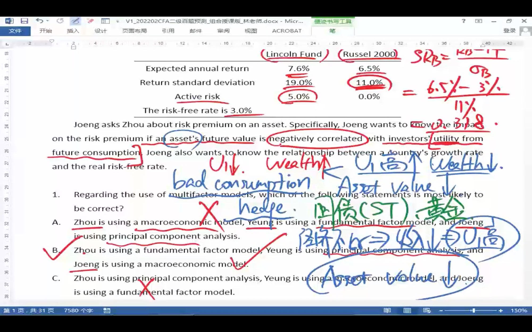532x332 pixels.
Task: Click the user account avatar icon
Action: (525, 31)
